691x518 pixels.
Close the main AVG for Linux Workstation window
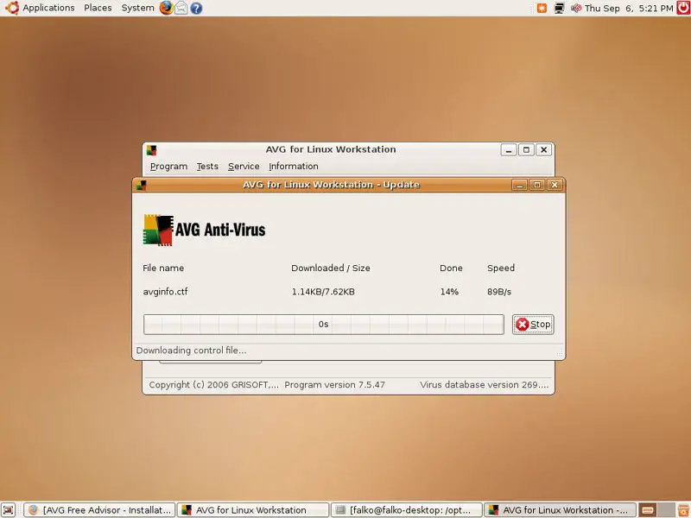544,150
